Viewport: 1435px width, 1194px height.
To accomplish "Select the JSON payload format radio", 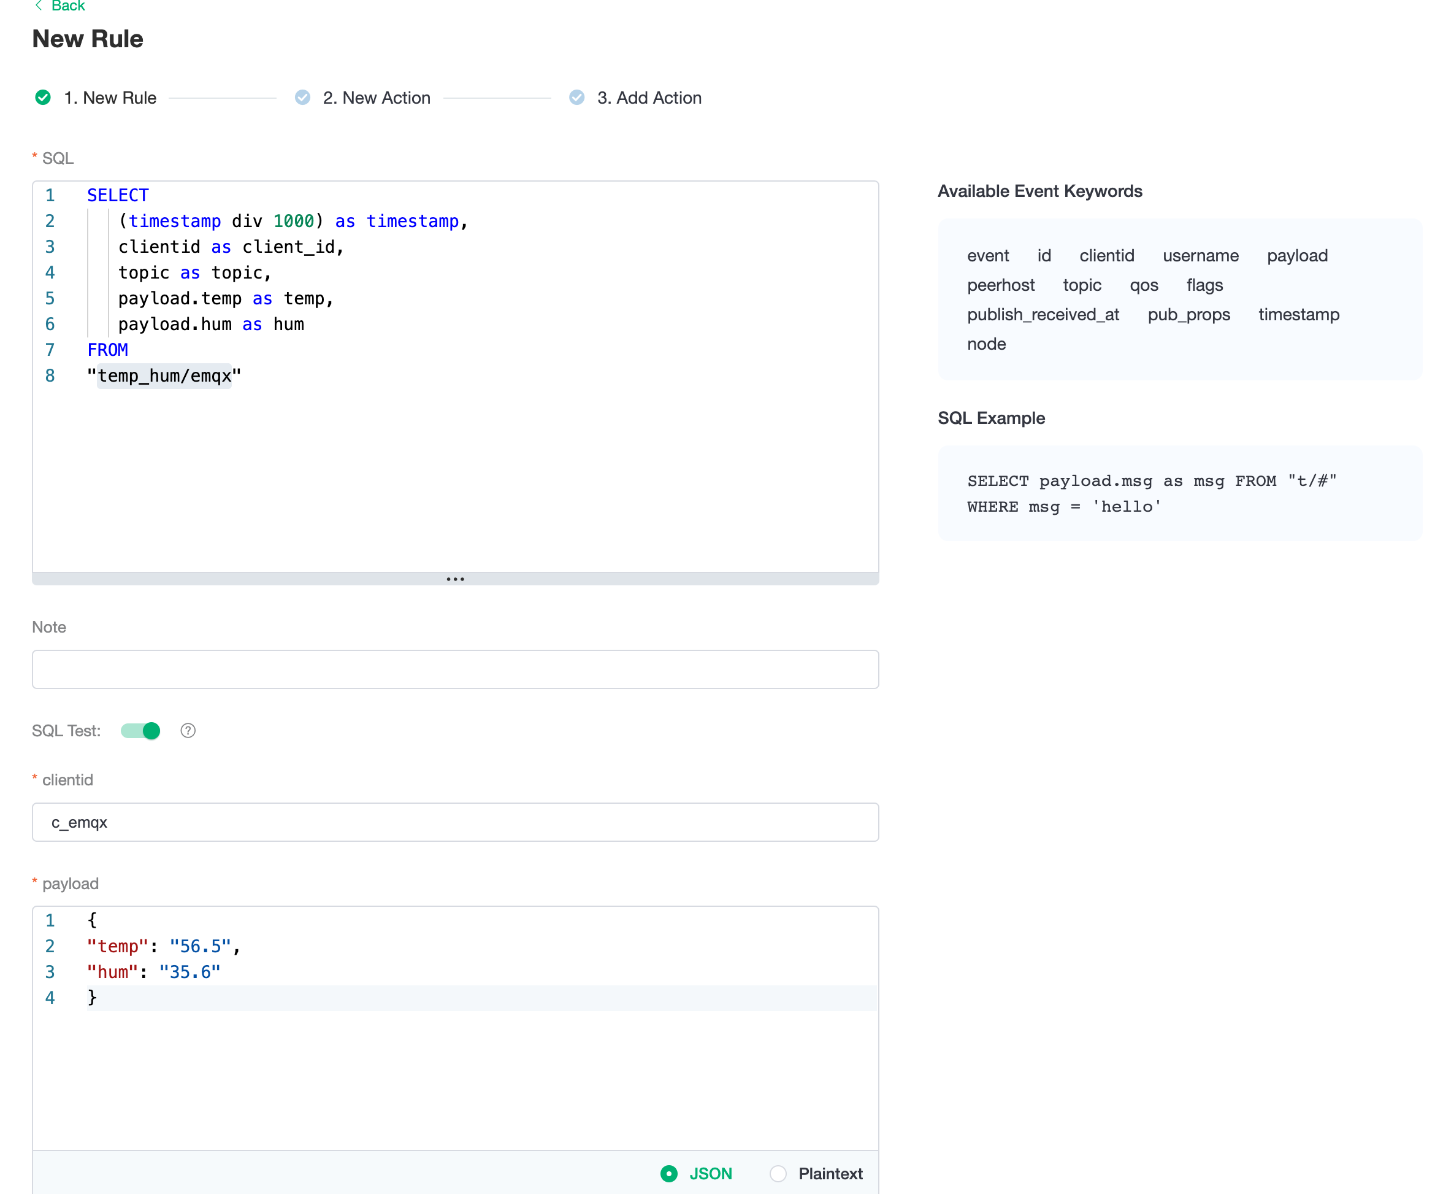I will coord(669,1174).
